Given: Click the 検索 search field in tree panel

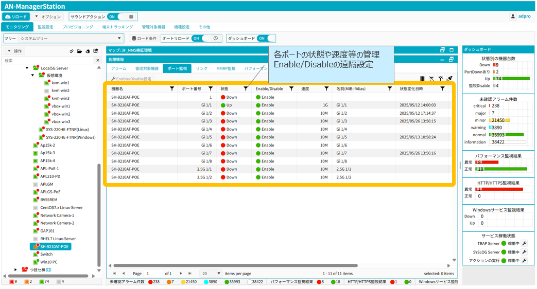Looking at the screenshot, I should point(49,61).
